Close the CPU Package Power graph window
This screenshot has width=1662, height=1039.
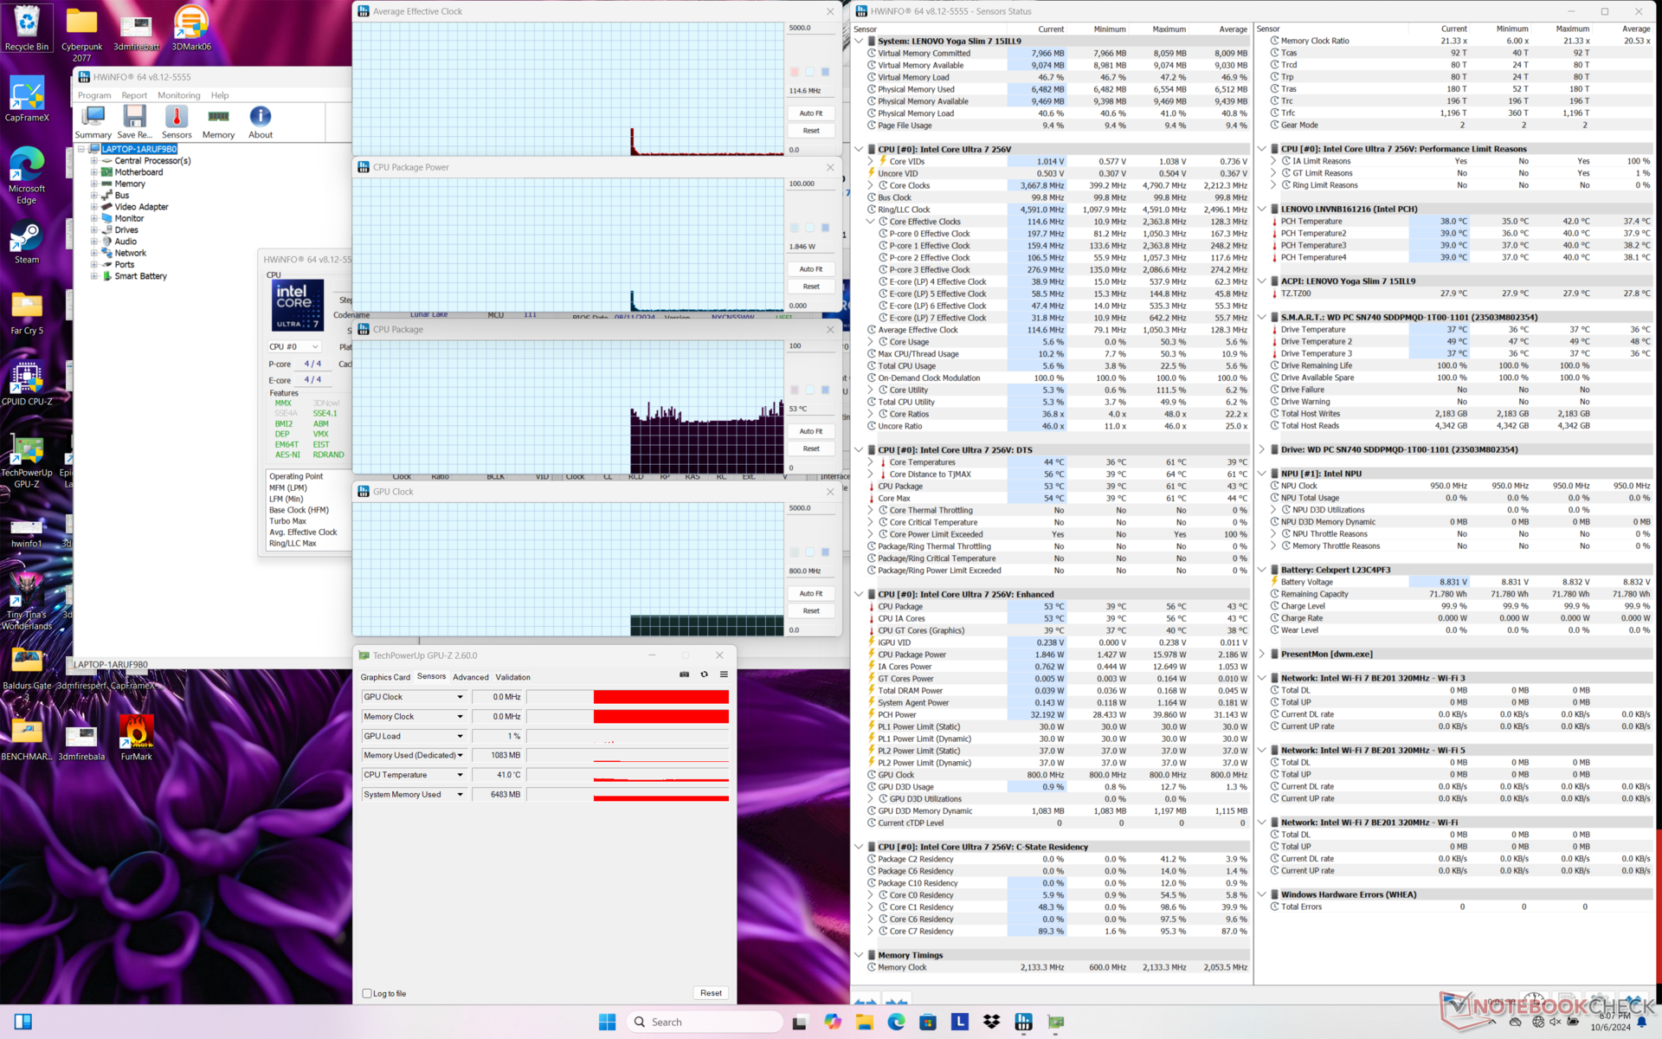tap(830, 167)
